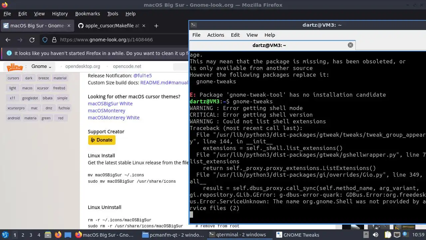Screen dimensions: 426x240
Task: Click the panel clock showing 10:59
Action: (418, 235)
